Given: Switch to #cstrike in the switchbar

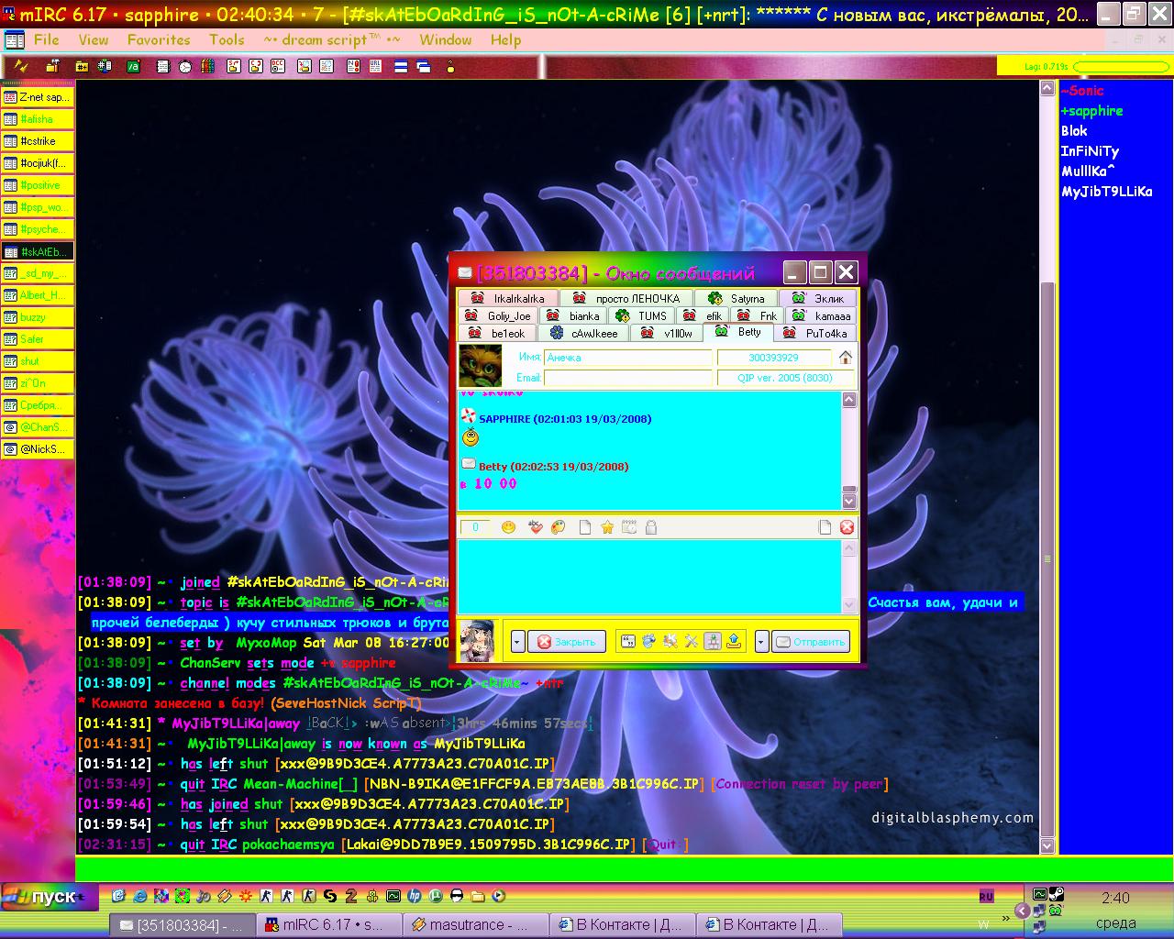Looking at the screenshot, I should (38, 141).
